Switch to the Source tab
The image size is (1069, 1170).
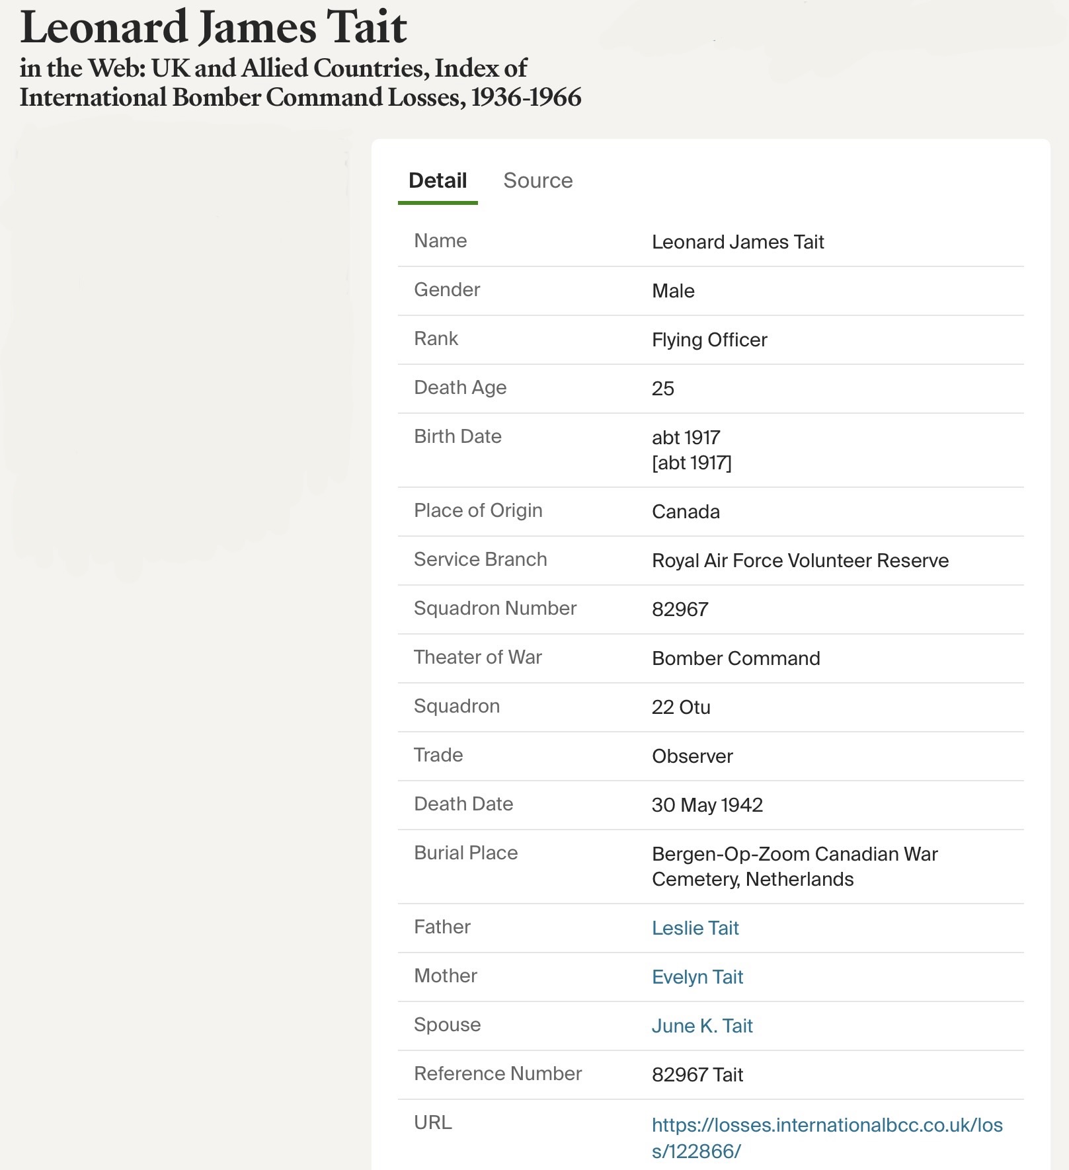537,180
